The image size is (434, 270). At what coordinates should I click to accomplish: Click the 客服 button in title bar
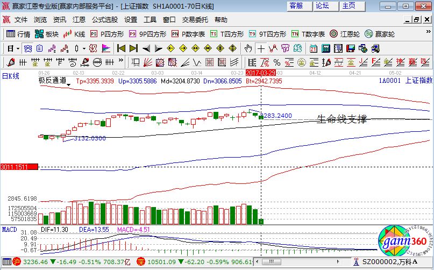(x=296, y=6)
